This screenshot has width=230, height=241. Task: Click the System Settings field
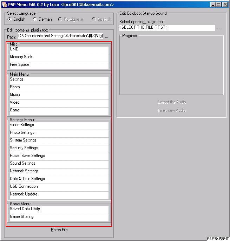[59, 141]
